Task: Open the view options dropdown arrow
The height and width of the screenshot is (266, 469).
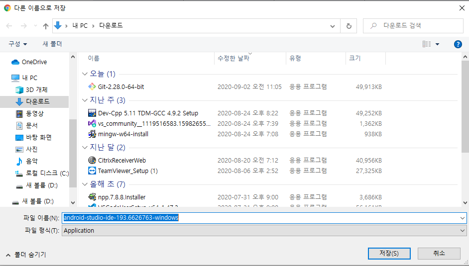Action: 437,44
